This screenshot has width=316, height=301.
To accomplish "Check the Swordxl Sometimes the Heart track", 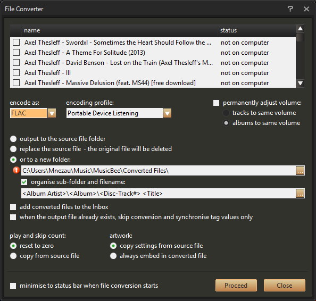I will (16, 43).
